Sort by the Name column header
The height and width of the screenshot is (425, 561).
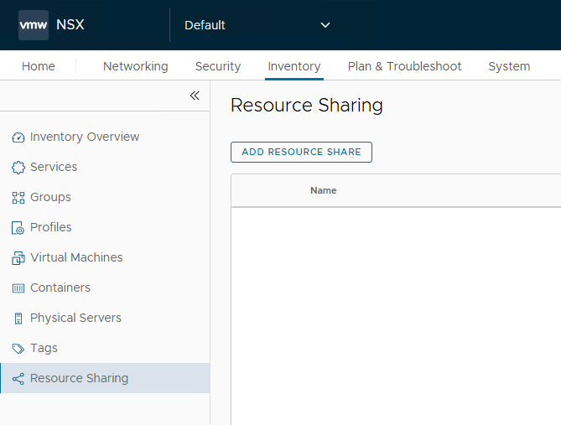[323, 190]
